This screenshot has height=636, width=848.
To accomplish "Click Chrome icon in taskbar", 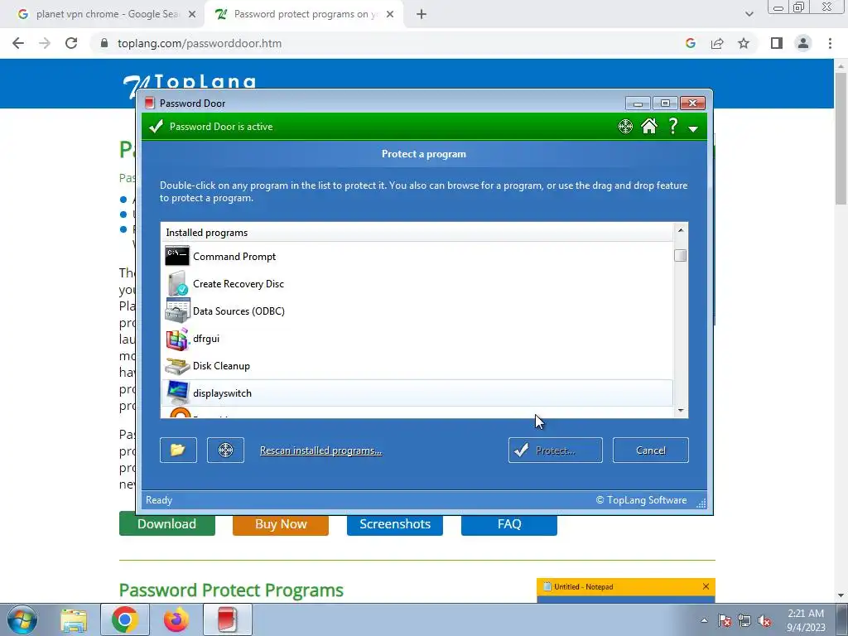I will 125,619.
